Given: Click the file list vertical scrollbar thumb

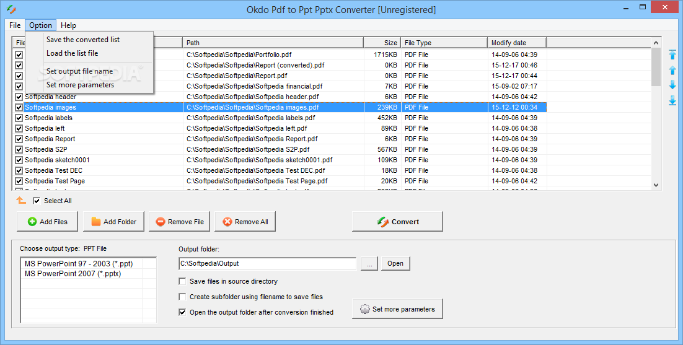Looking at the screenshot, I should (x=656, y=67).
